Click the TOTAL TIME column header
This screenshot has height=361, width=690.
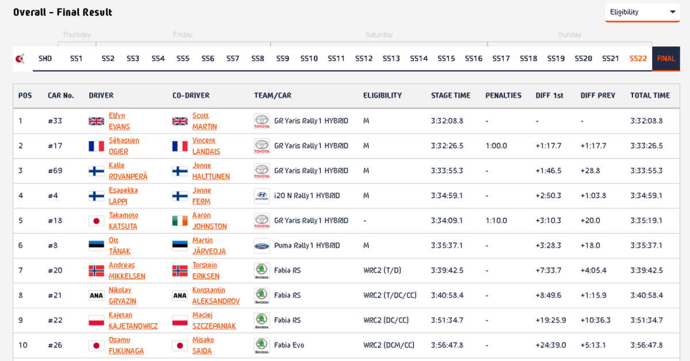650,96
